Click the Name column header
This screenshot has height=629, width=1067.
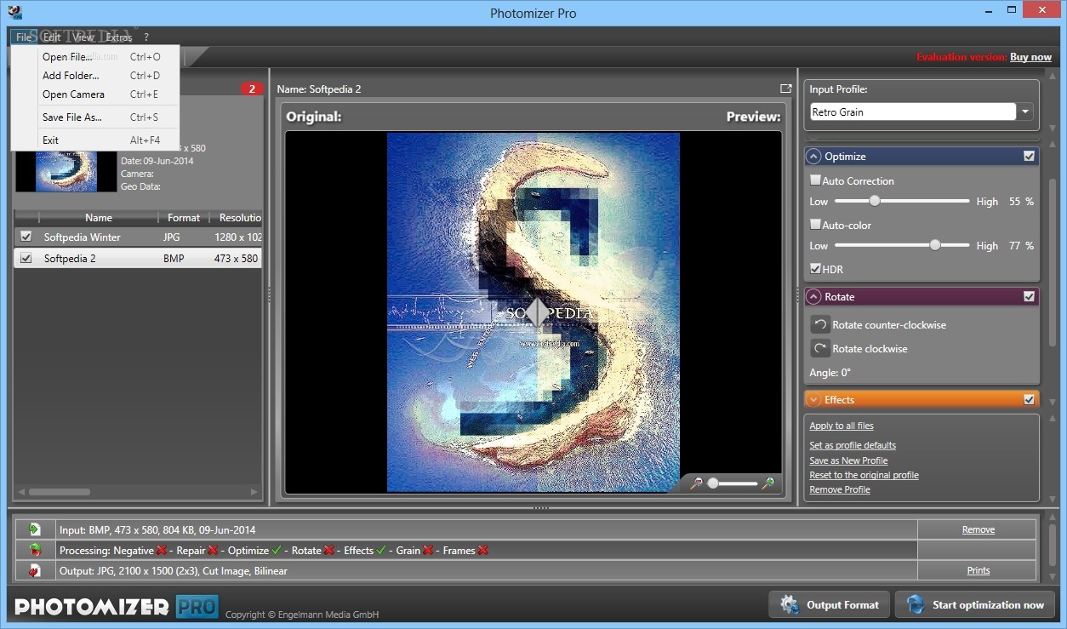(x=99, y=217)
